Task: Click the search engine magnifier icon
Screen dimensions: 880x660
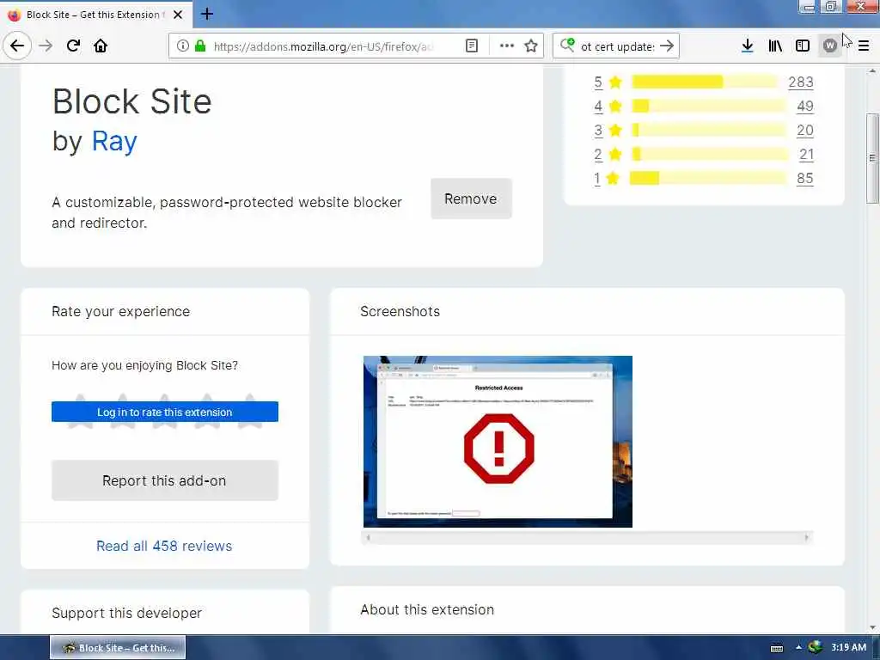Action: [567, 46]
